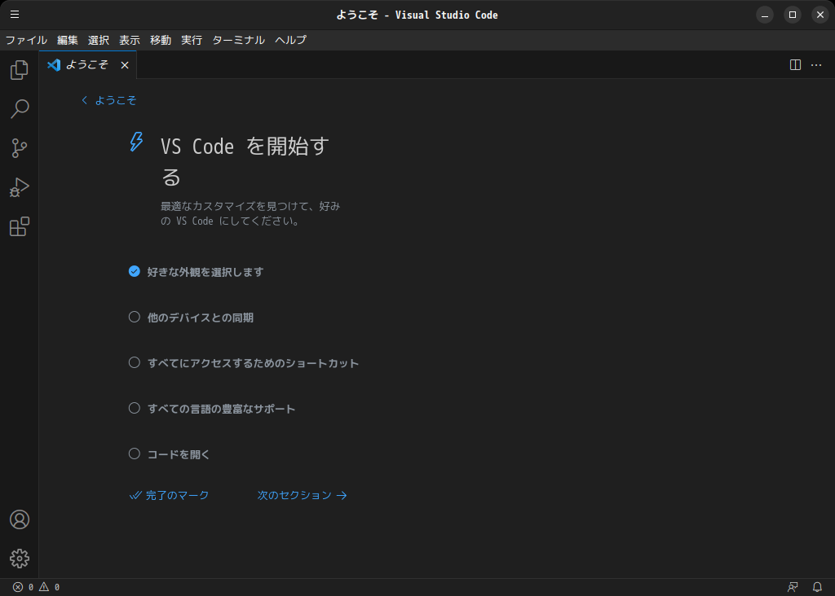
Task: Open the 選択 menu
Action: tap(99, 40)
